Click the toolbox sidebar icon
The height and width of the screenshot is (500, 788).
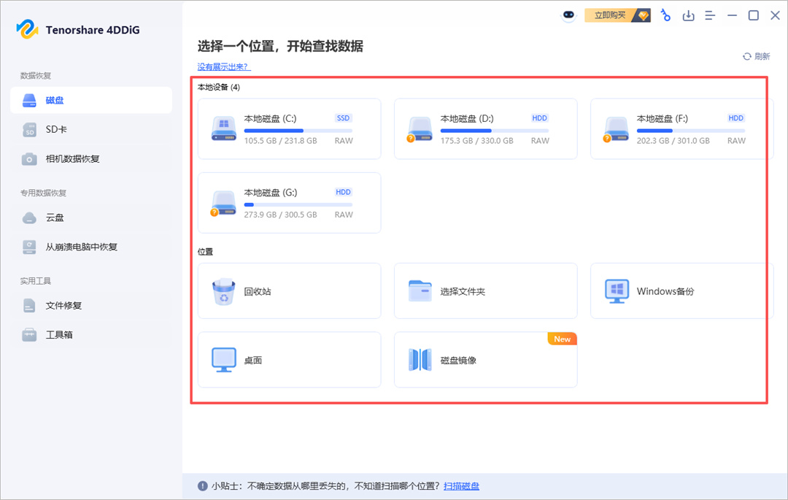tap(29, 335)
